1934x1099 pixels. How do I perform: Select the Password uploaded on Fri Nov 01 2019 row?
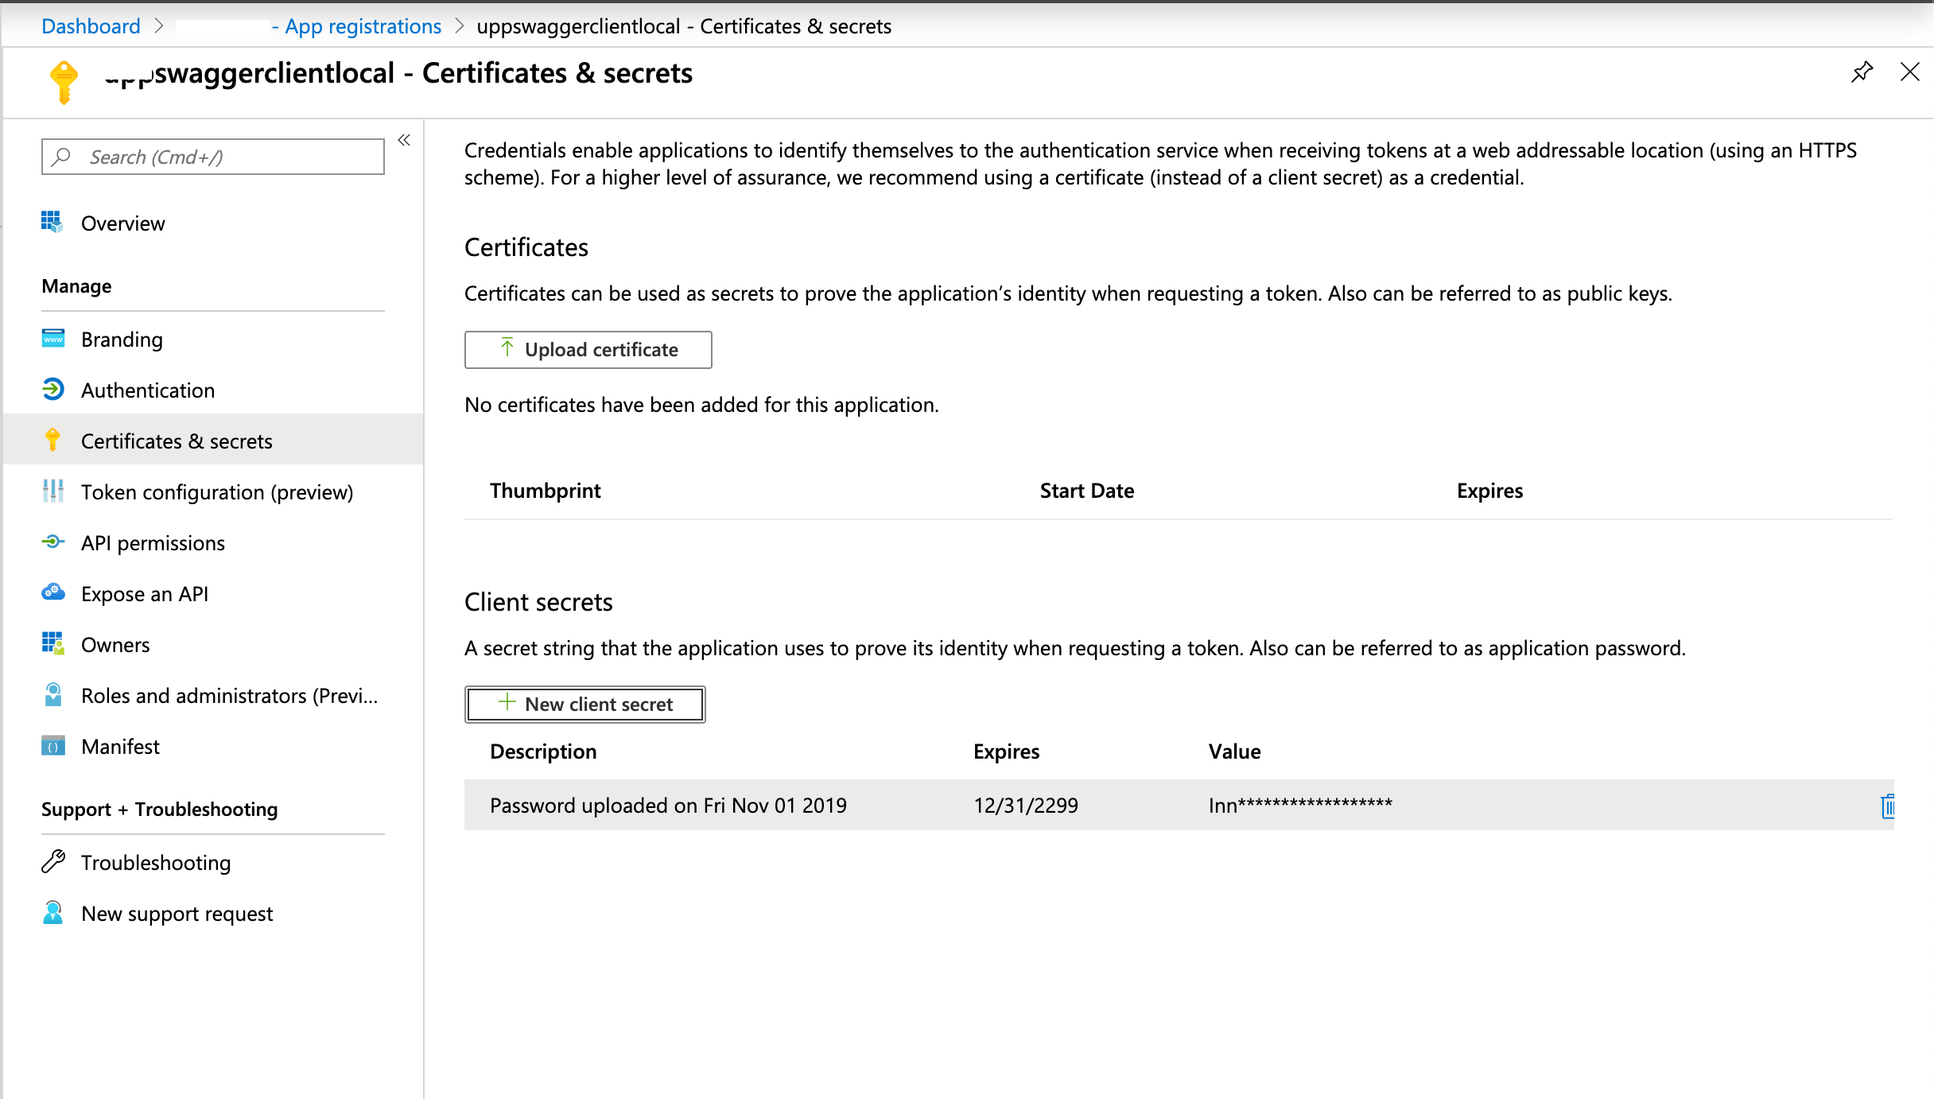(668, 805)
